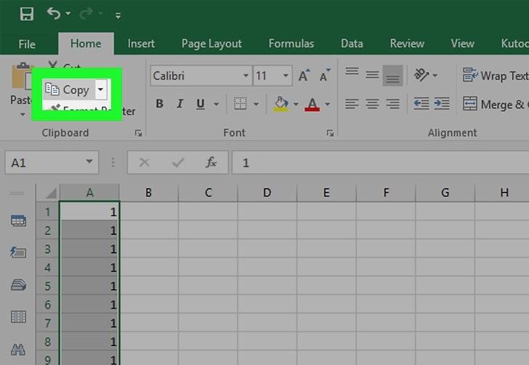The width and height of the screenshot is (529, 365).
Task: Click the Orientation text rotation icon
Action: 421,75
